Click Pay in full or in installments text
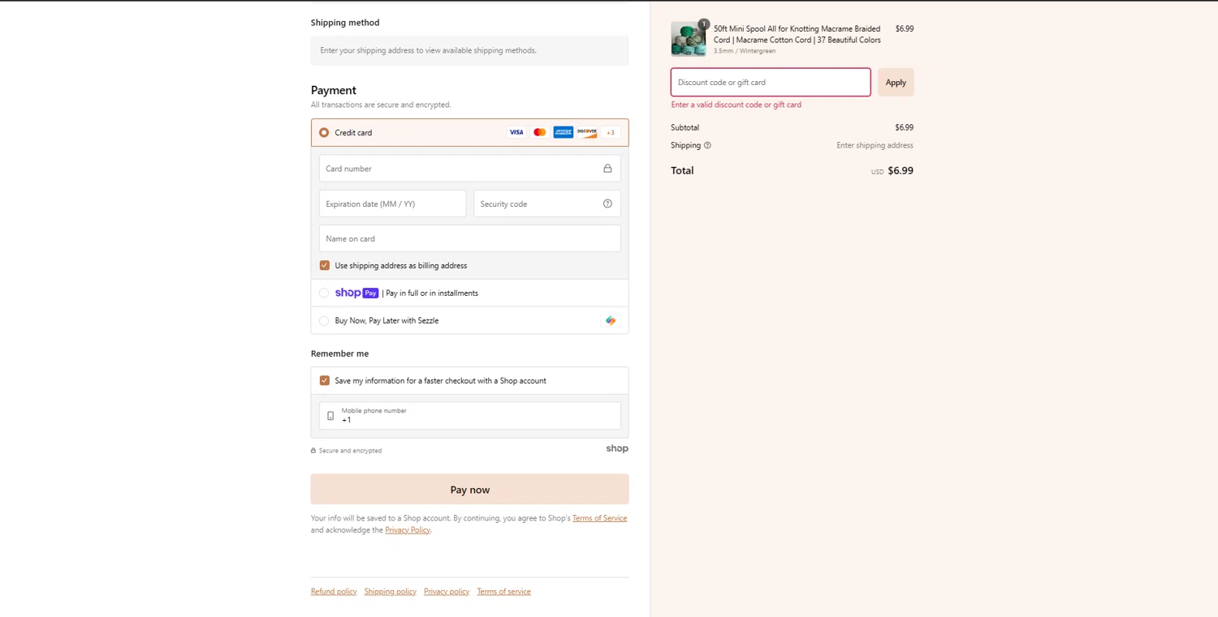Viewport: 1218px width, 617px height. [x=432, y=293]
